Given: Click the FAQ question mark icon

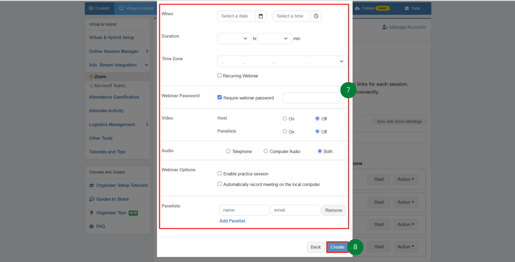Looking at the screenshot, I should [x=92, y=226].
